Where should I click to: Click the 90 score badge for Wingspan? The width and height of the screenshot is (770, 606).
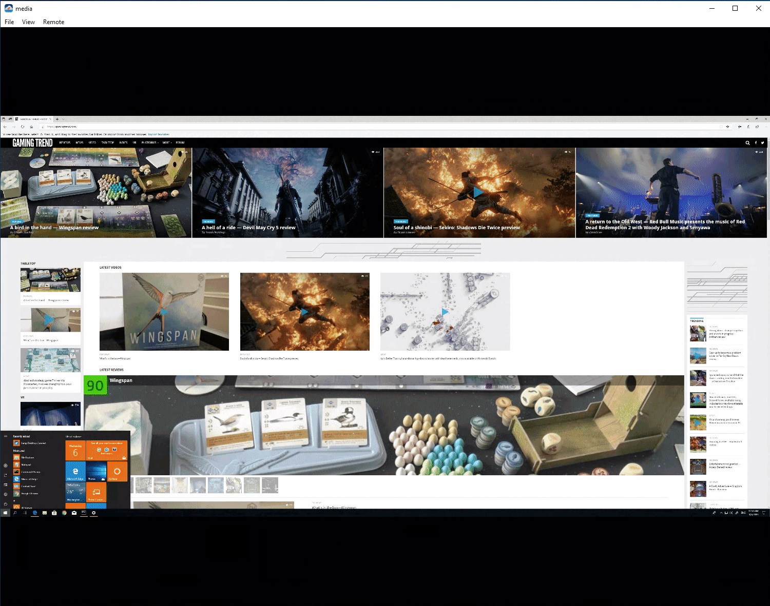click(95, 386)
